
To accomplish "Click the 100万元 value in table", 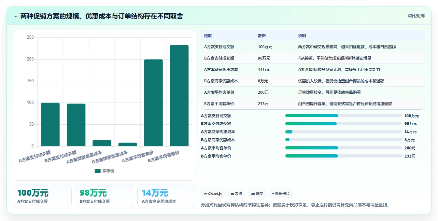I will click(265, 47).
